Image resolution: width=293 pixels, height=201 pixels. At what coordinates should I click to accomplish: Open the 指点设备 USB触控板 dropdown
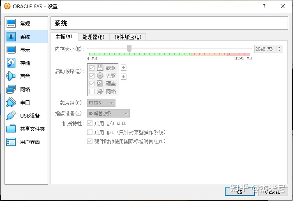[x=108, y=113]
